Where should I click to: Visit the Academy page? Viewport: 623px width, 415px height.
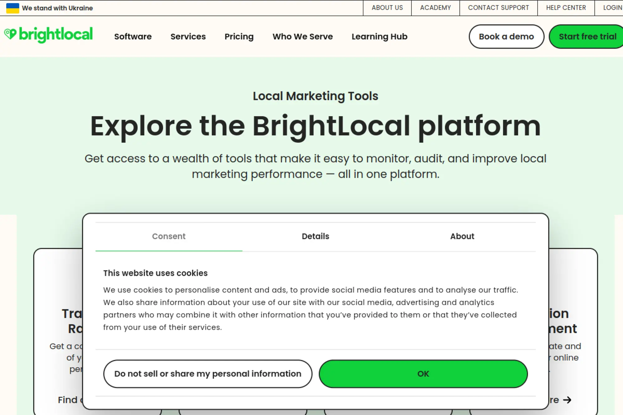[435, 8]
